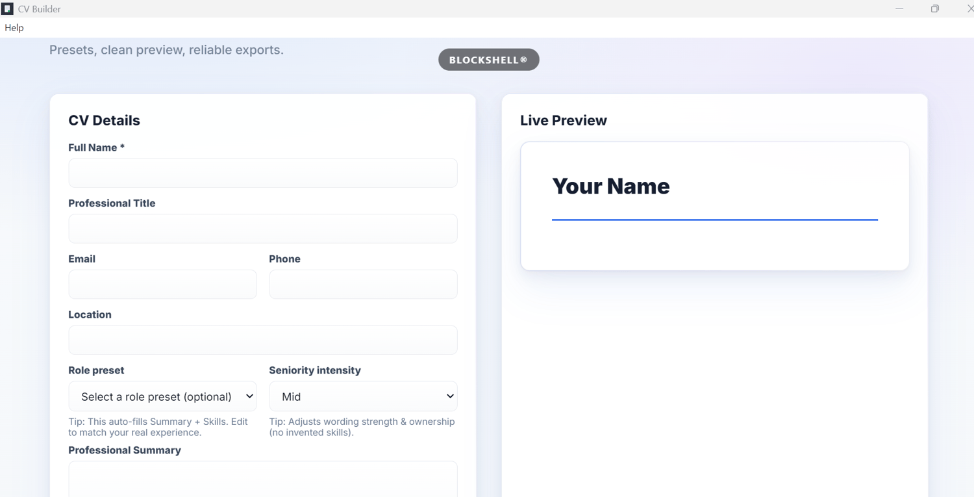Open the Help menu
This screenshot has width=974, height=497.
click(14, 28)
